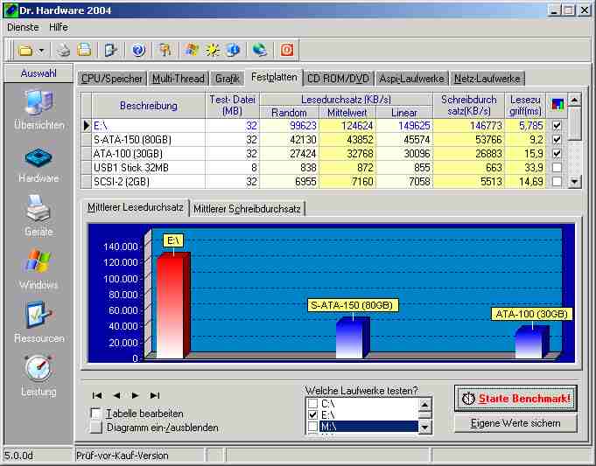Open the Dienste menu
Screen dimensions: 596x466
point(23,27)
